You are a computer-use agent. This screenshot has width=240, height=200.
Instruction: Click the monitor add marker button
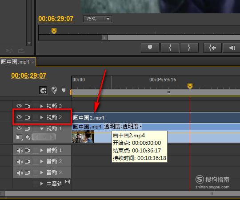click(150, 48)
